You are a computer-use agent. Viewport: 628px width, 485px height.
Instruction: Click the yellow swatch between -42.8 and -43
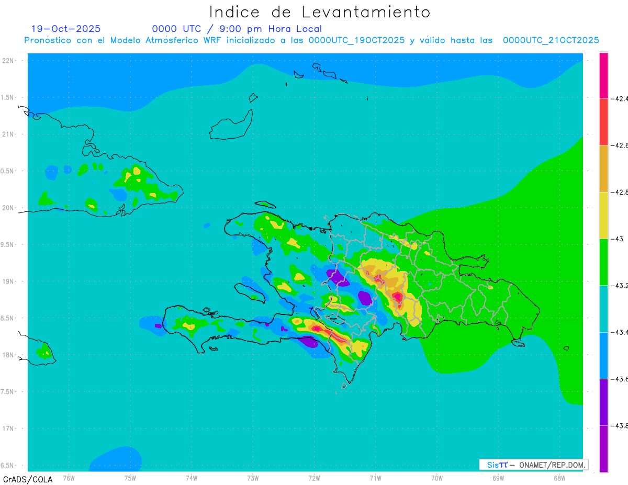click(x=603, y=215)
